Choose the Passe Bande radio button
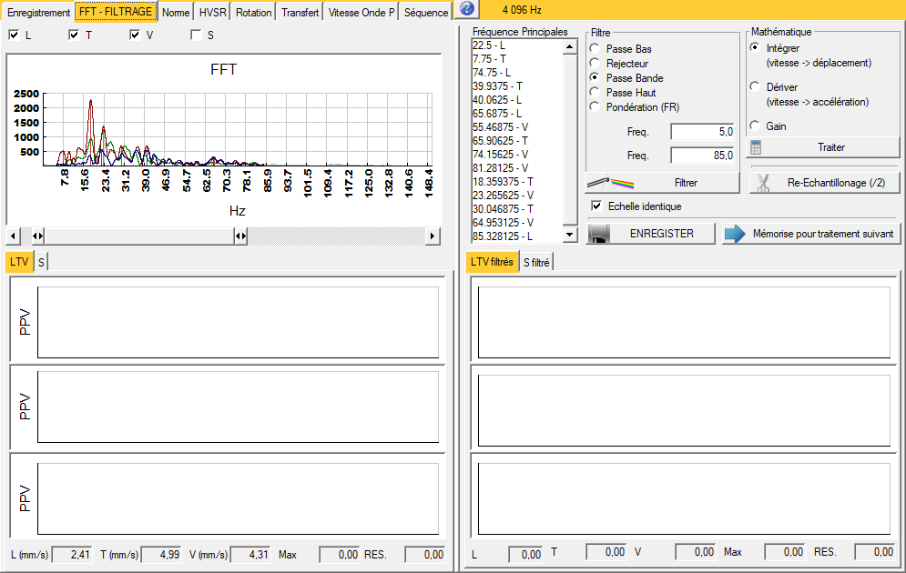 coord(594,77)
